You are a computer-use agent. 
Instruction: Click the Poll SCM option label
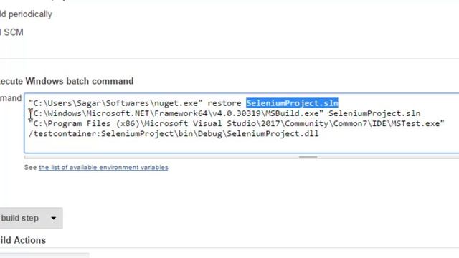(x=11, y=32)
